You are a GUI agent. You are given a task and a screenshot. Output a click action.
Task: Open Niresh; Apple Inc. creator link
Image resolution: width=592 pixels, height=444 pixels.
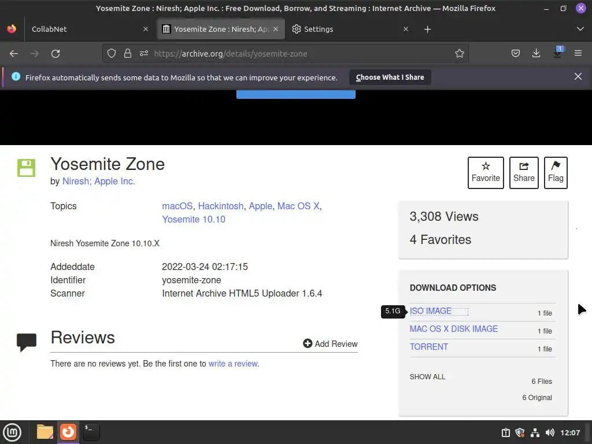click(x=98, y=181)
